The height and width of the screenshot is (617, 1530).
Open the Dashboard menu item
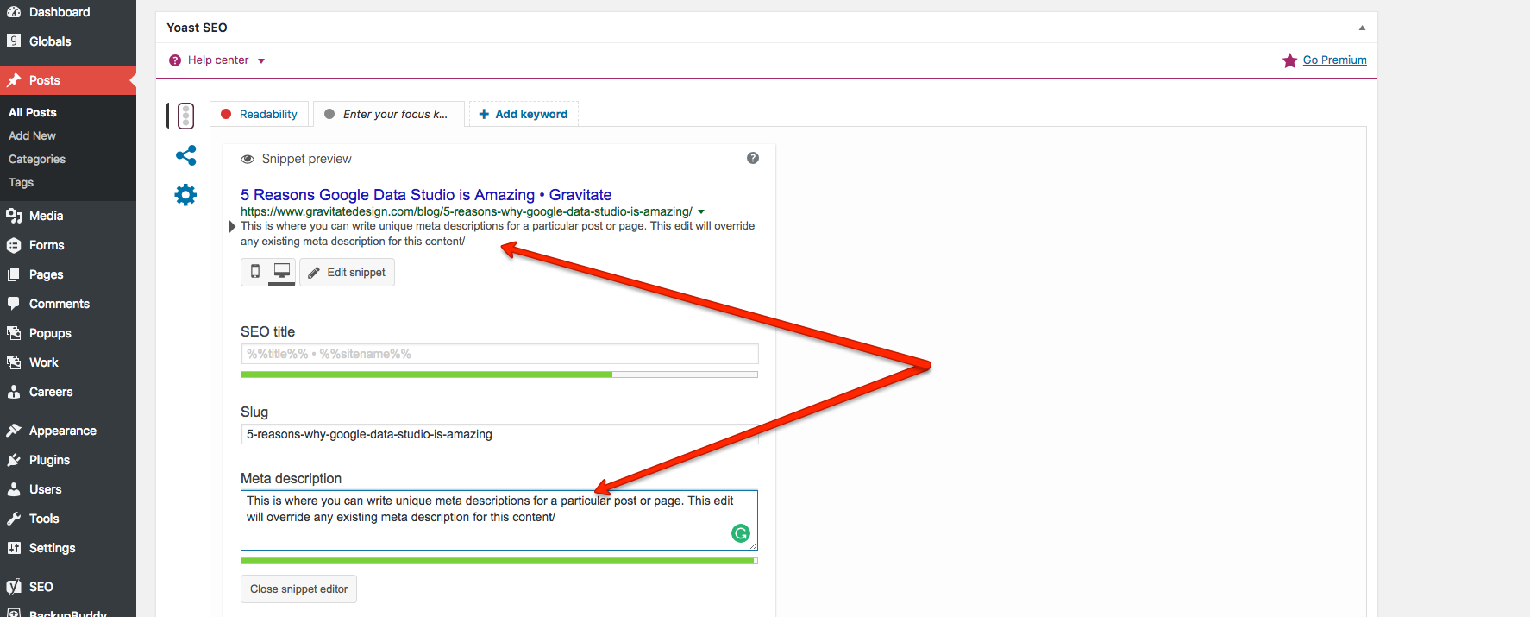68,12
